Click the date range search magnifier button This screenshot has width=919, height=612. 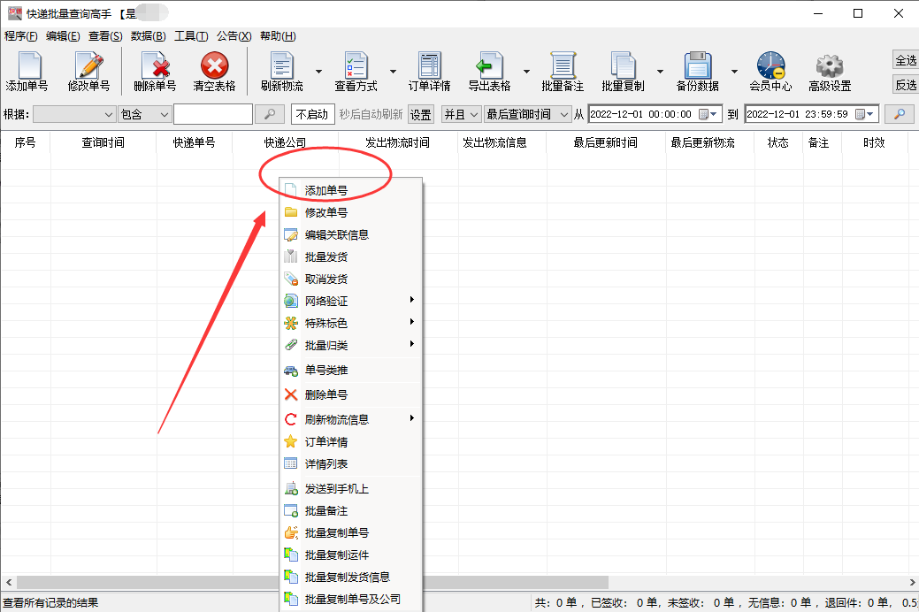pos(899,114)
